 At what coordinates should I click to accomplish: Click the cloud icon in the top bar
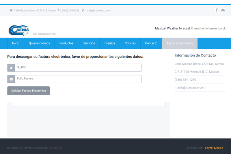tap(223, 10)
